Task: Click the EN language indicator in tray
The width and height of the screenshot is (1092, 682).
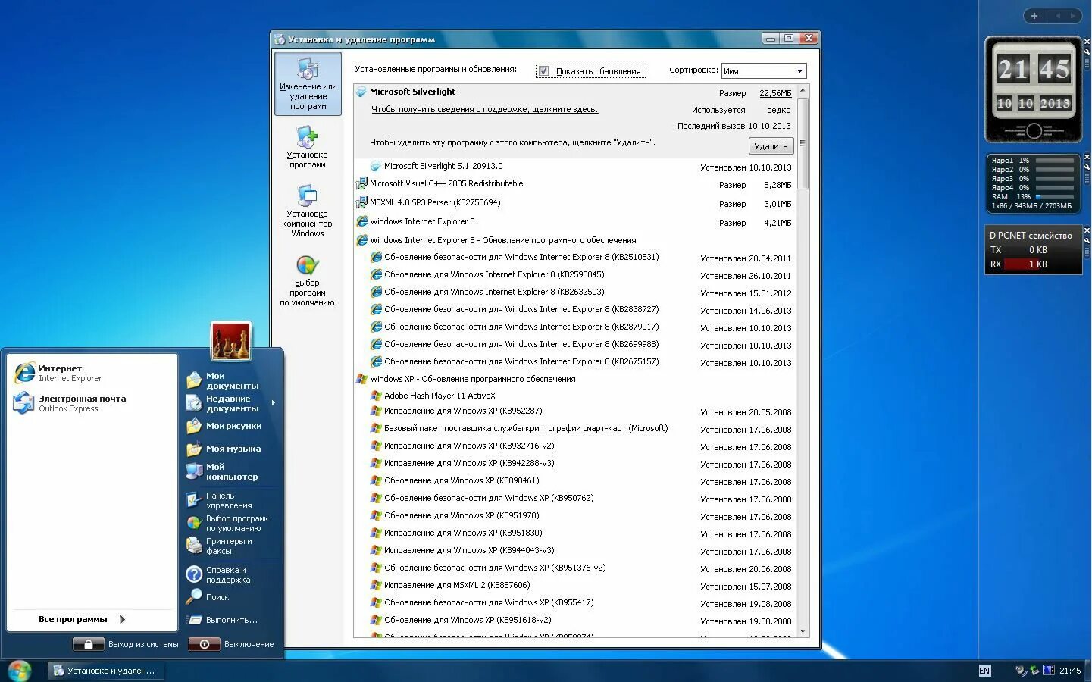Action: 984,671
